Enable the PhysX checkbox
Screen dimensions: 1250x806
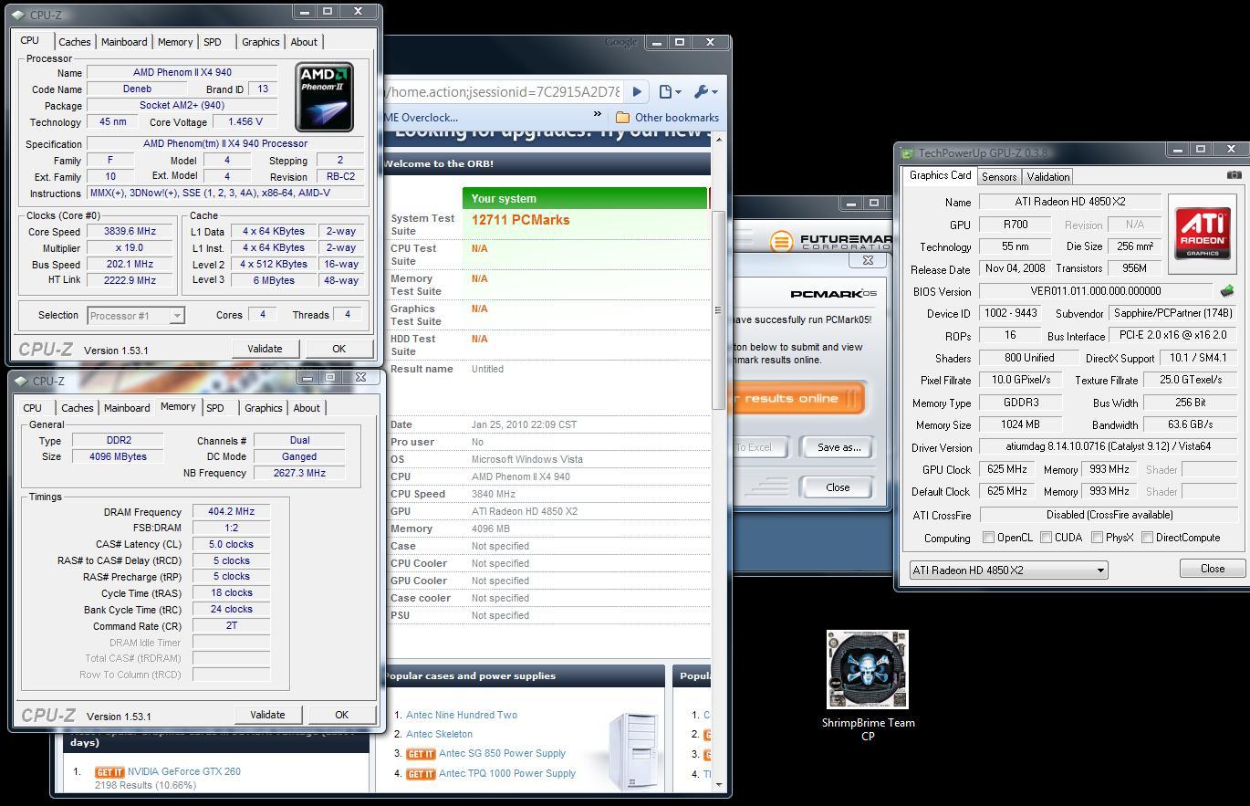[1097, 538]
